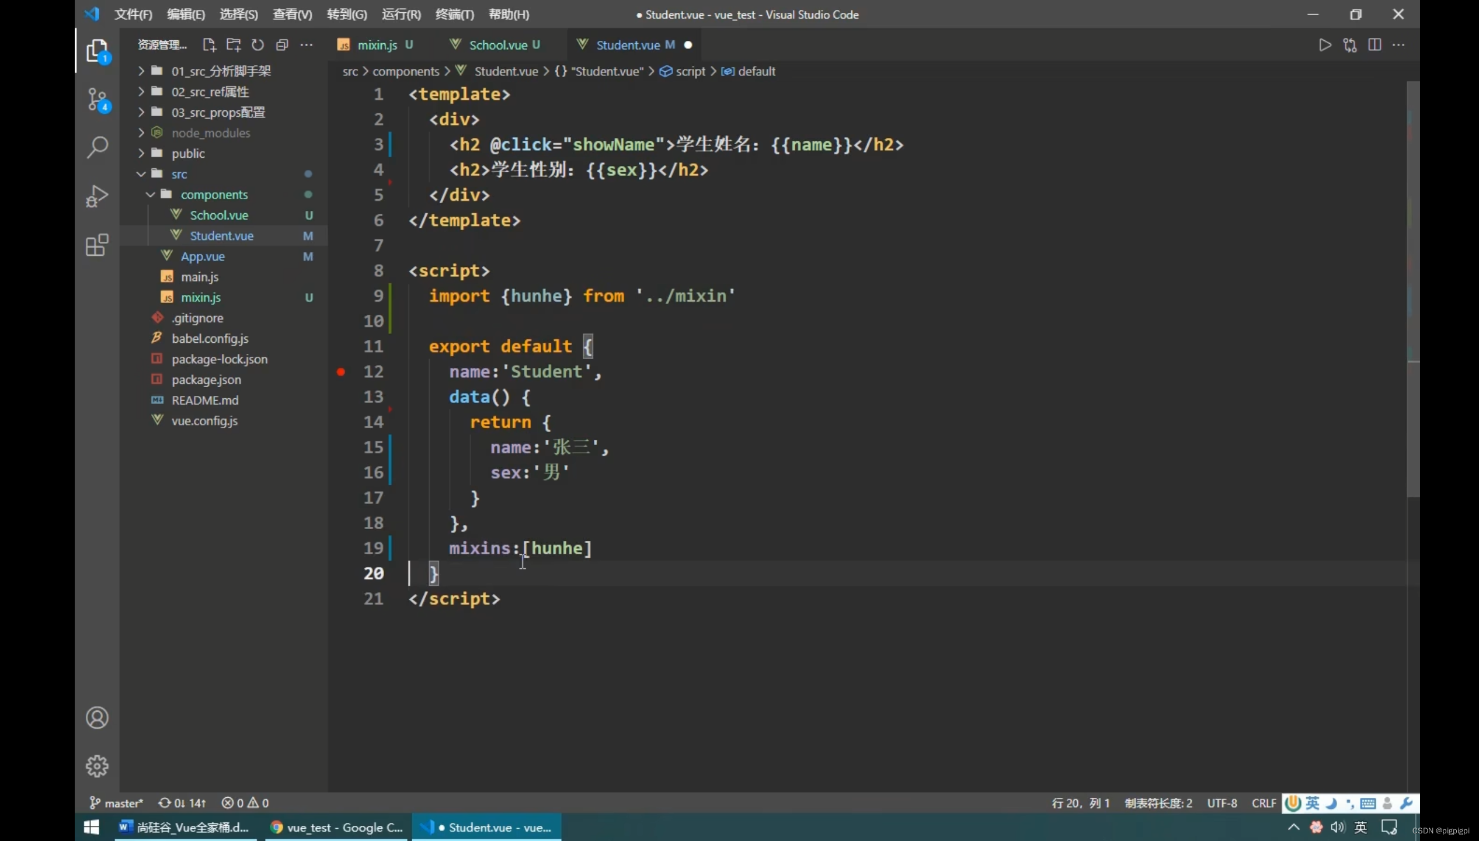This screenshot has height=841, width=1479.
Task: Open the 选择(S) menu
Action: point(238,14)
